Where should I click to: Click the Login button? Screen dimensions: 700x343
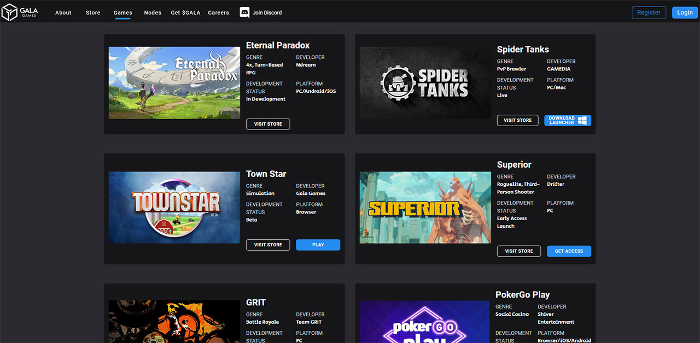[685, 13]
